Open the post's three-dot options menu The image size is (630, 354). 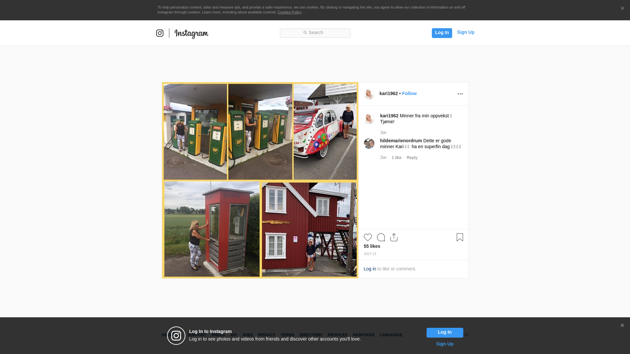click(460, 94)
